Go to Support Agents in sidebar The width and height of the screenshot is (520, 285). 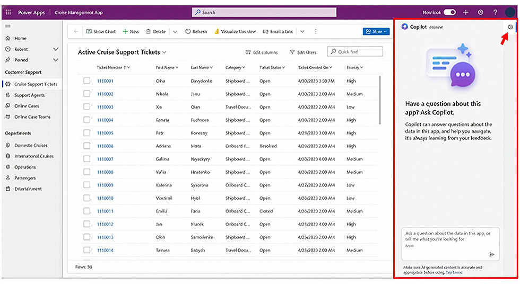29,95
